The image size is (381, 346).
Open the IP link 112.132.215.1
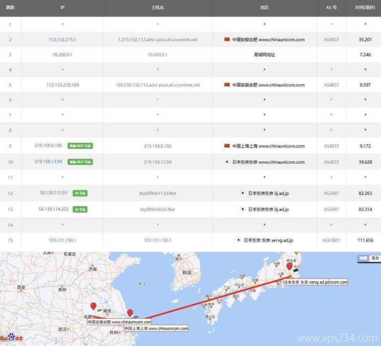pos(62,40)
